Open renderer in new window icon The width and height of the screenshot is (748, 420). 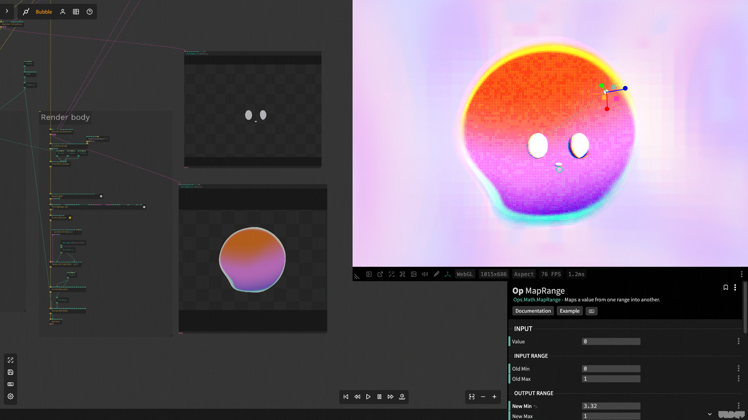click(x=380, y=274)
